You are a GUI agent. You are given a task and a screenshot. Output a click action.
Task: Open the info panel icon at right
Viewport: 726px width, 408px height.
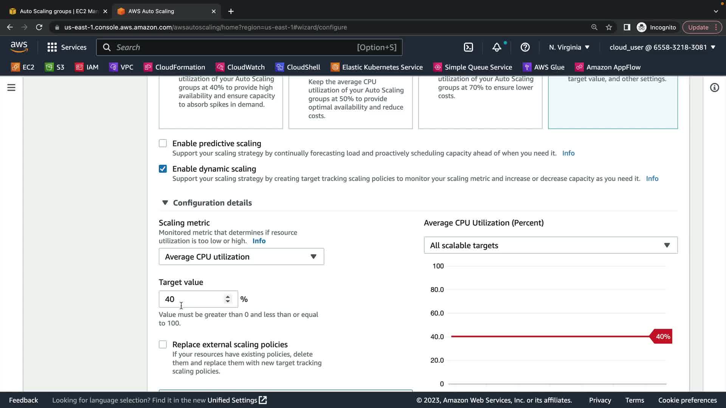pyautogui.click(x=714, y=88)
